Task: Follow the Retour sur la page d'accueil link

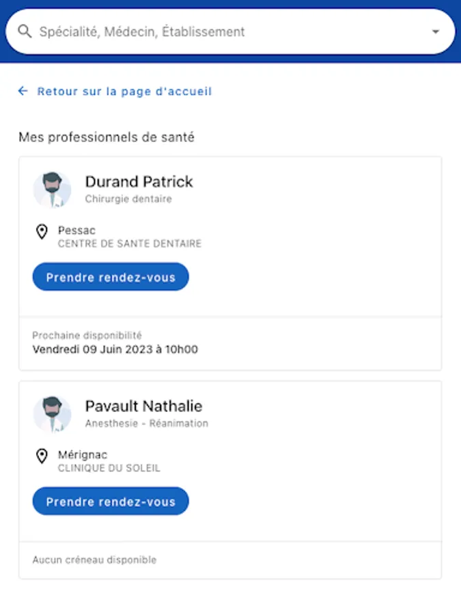Action: [x=124, y=91]
